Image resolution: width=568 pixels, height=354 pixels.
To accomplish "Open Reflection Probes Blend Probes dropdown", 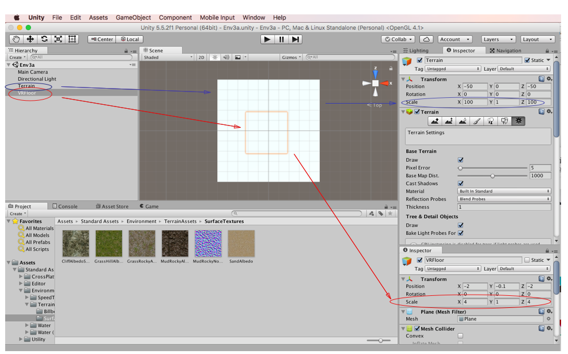I will (504, 199).
